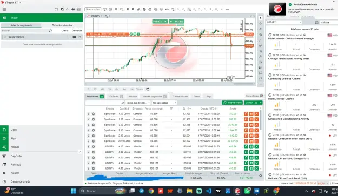Click the sell quick trade button 162.82
The width and height of the screenshot is (338, 196).
click(x=160, y=22)
